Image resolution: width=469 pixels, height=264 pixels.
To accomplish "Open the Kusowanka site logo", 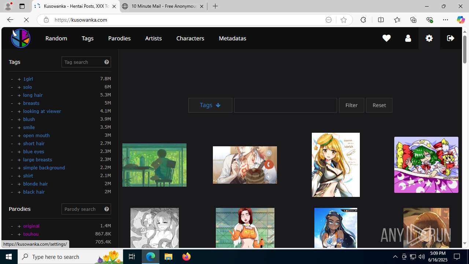I will pyautogui.click(x=21, y=38).
